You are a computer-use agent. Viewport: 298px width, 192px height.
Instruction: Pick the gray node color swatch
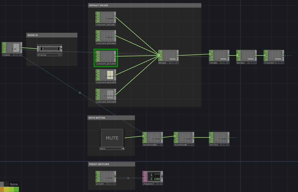tap(2, 184)
